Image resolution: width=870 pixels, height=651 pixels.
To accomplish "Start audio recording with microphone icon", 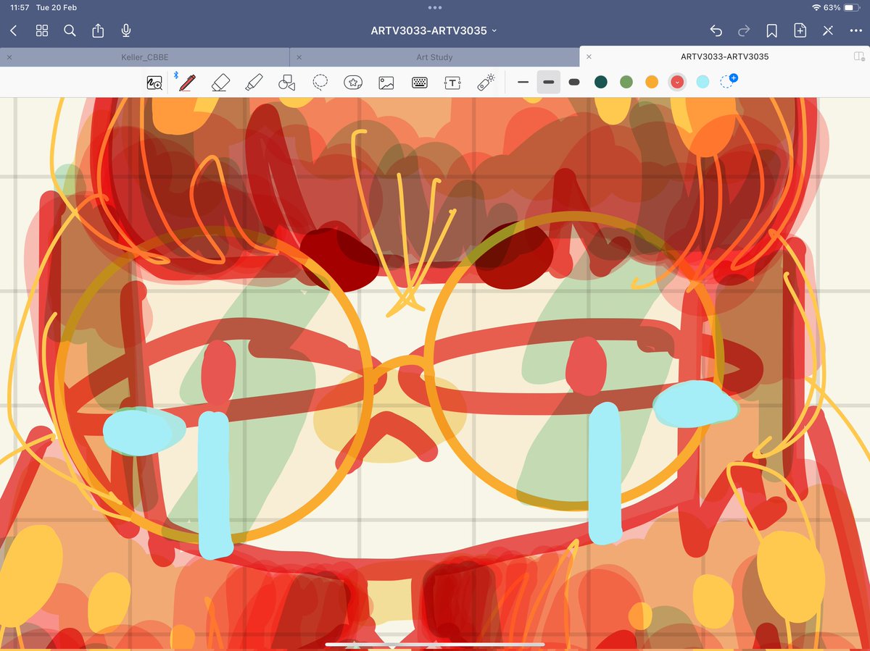I will point(126,30).
